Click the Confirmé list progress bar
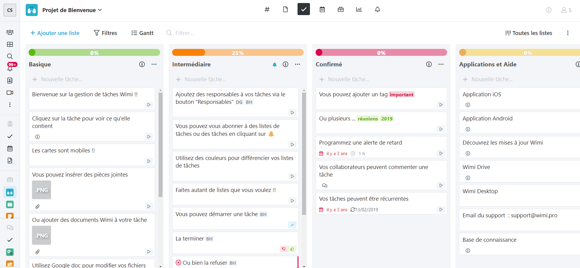The image size is (580, 268). pyautogui.click(x=381, y=53)
